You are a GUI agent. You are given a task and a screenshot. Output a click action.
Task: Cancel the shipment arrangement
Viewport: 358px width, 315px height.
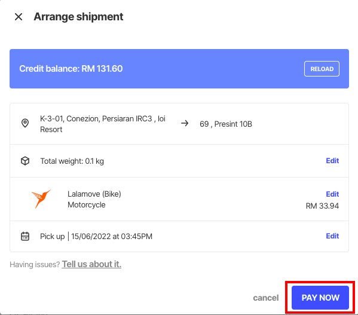pos(266,298)
